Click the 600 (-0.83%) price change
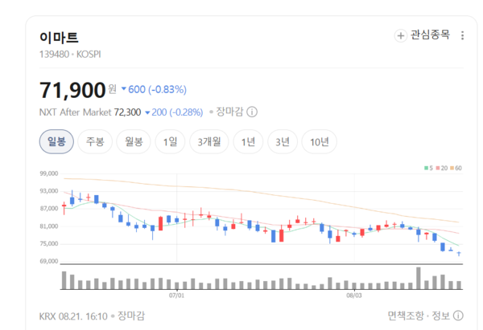 pyautogui.click(x=154, y=89)
